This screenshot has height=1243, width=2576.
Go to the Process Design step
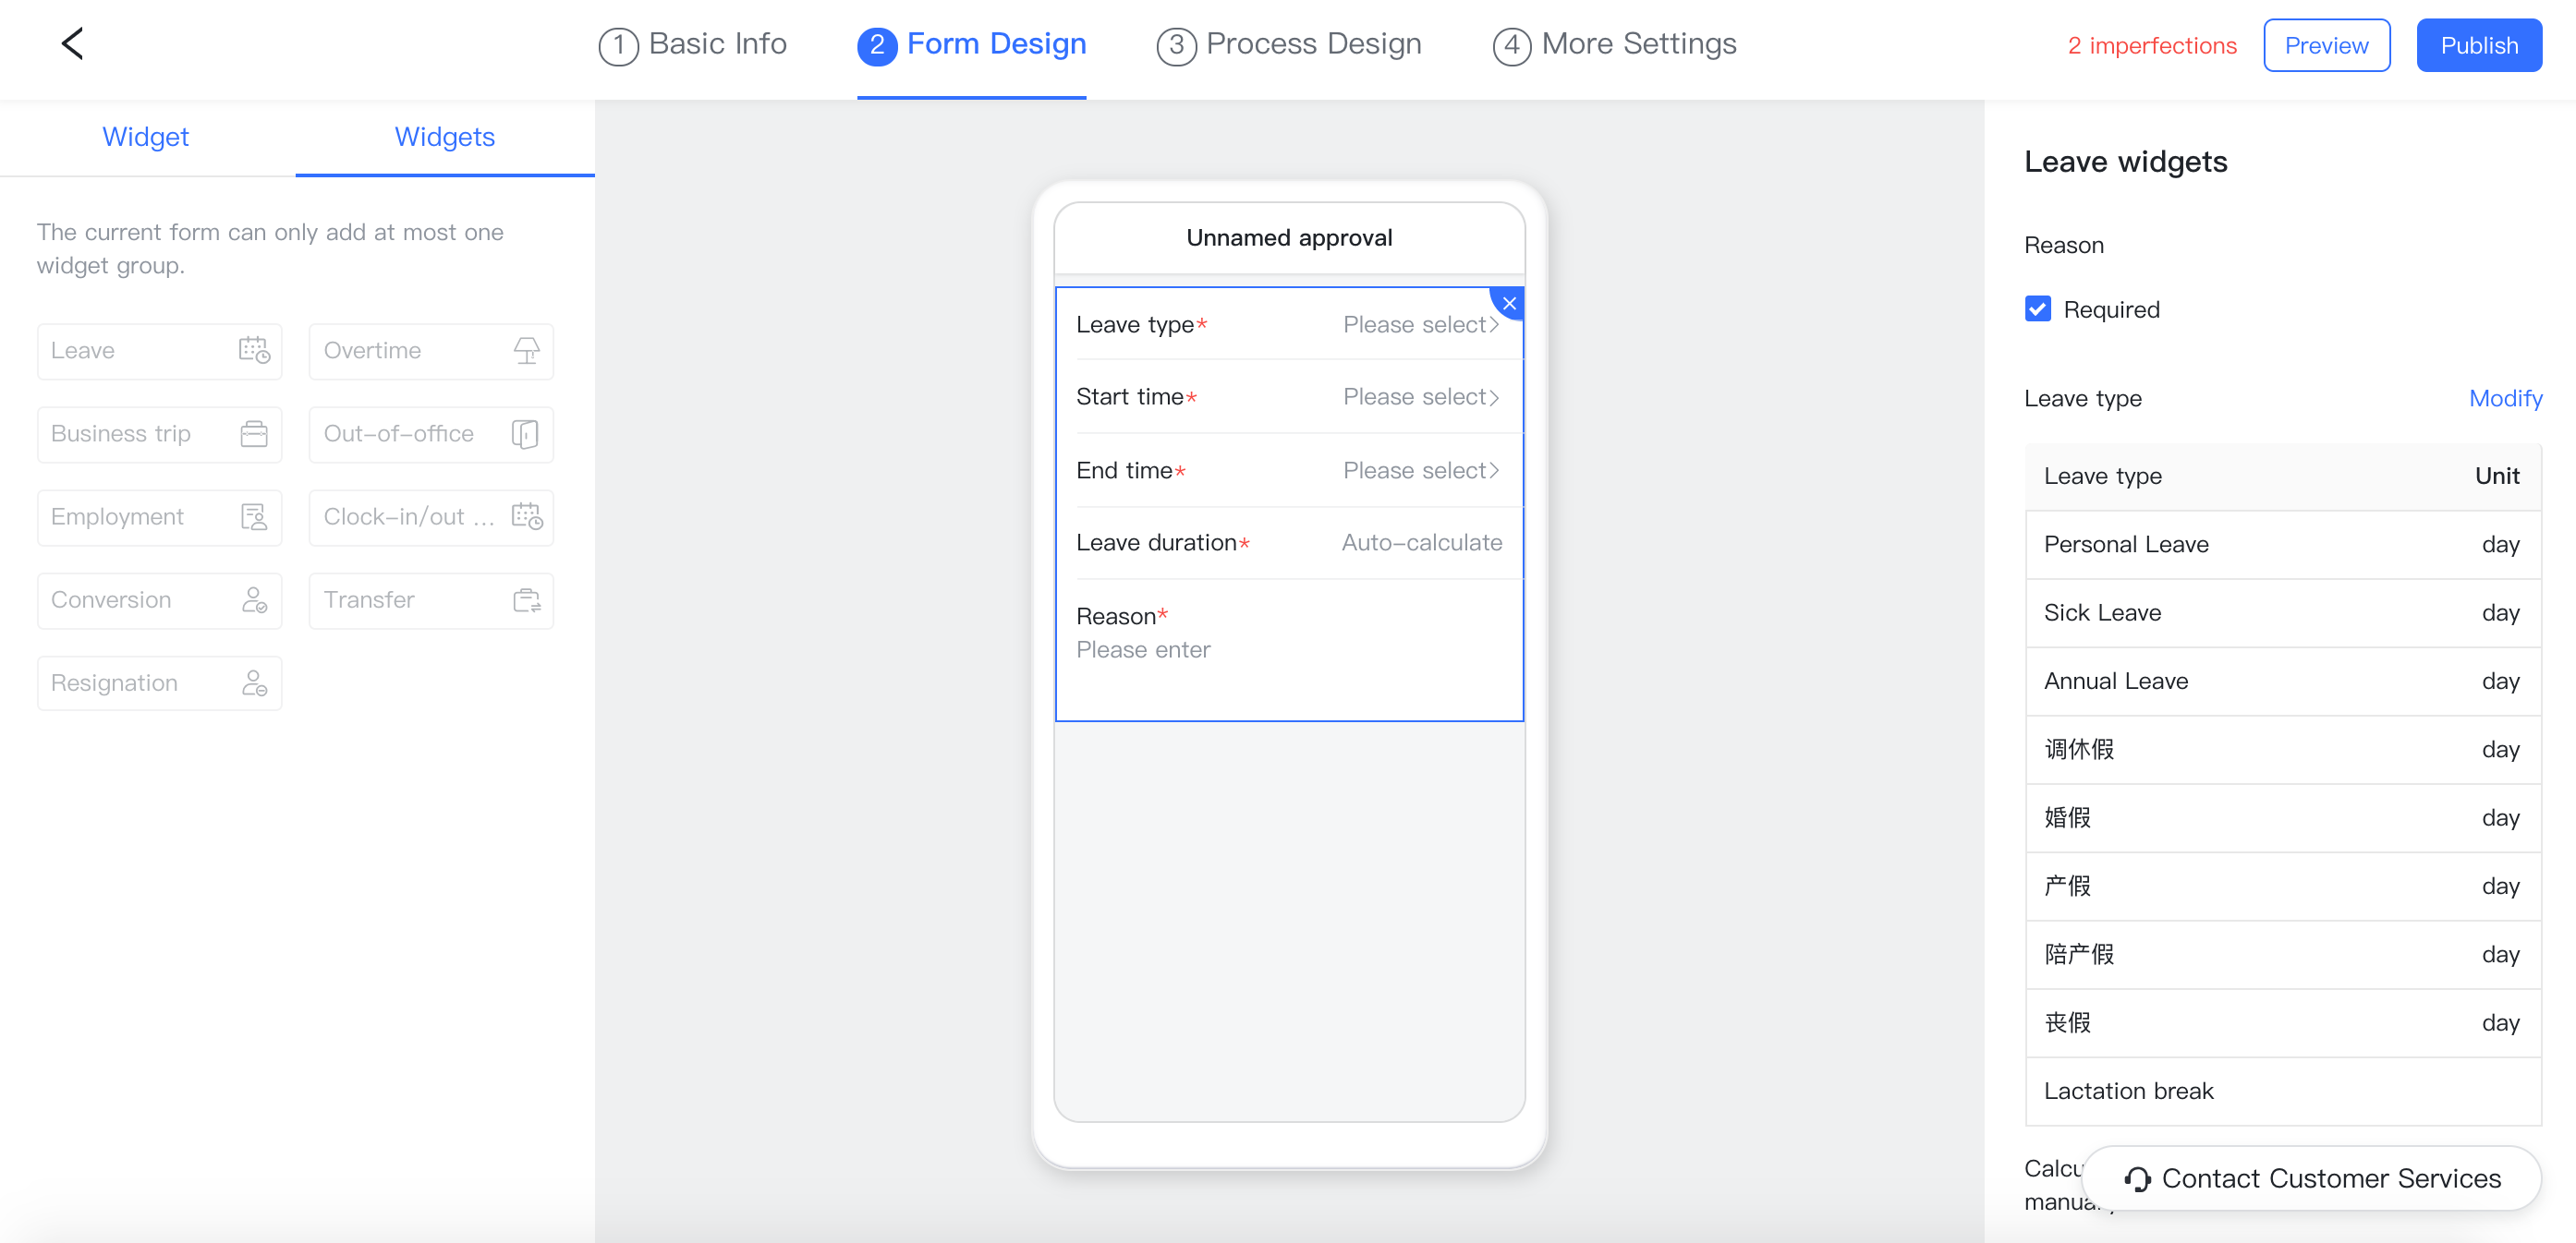pos(1288,44)
